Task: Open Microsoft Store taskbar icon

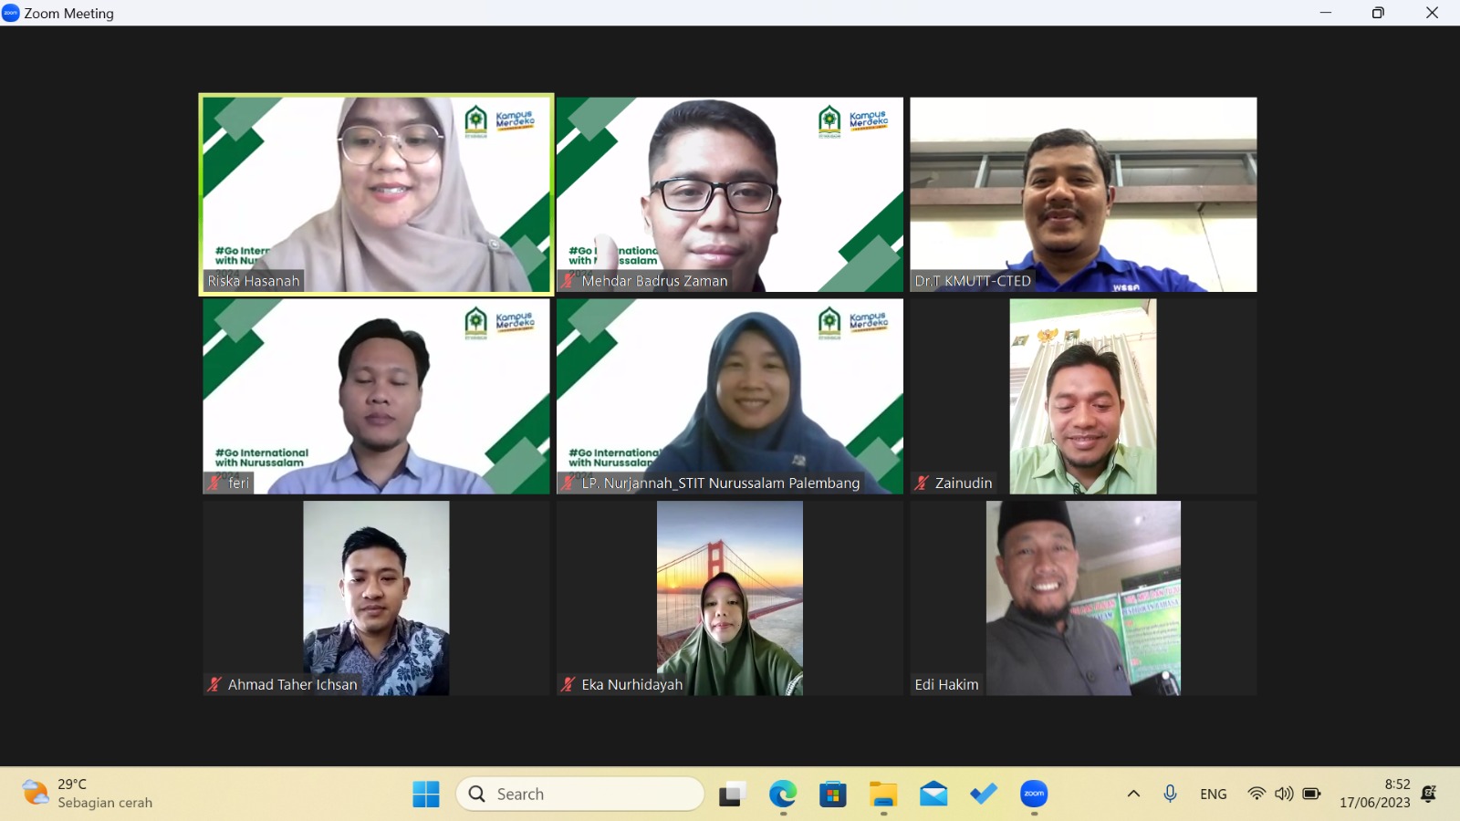Action: 832,794
